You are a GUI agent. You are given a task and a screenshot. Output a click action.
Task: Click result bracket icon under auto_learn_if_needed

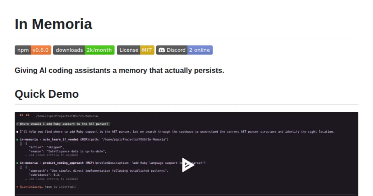[x=21, y=144]
